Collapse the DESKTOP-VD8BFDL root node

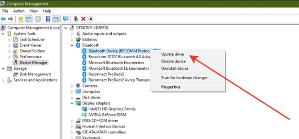point(66,28)
